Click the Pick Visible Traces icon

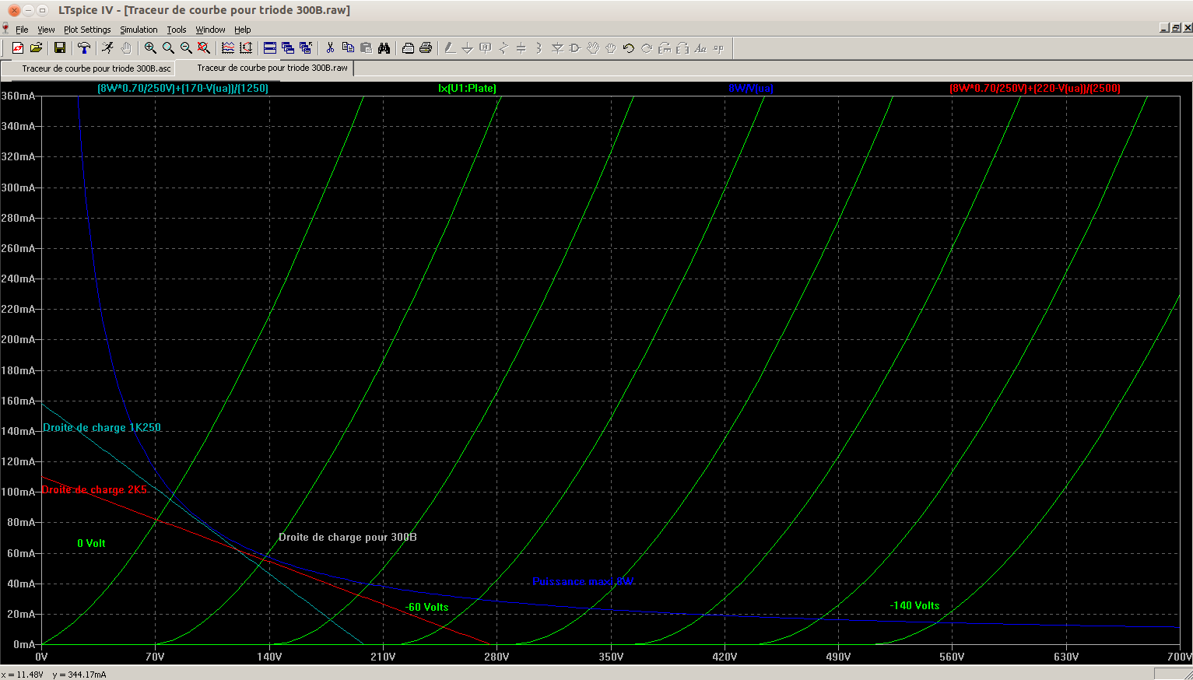[x=228, y=48]
